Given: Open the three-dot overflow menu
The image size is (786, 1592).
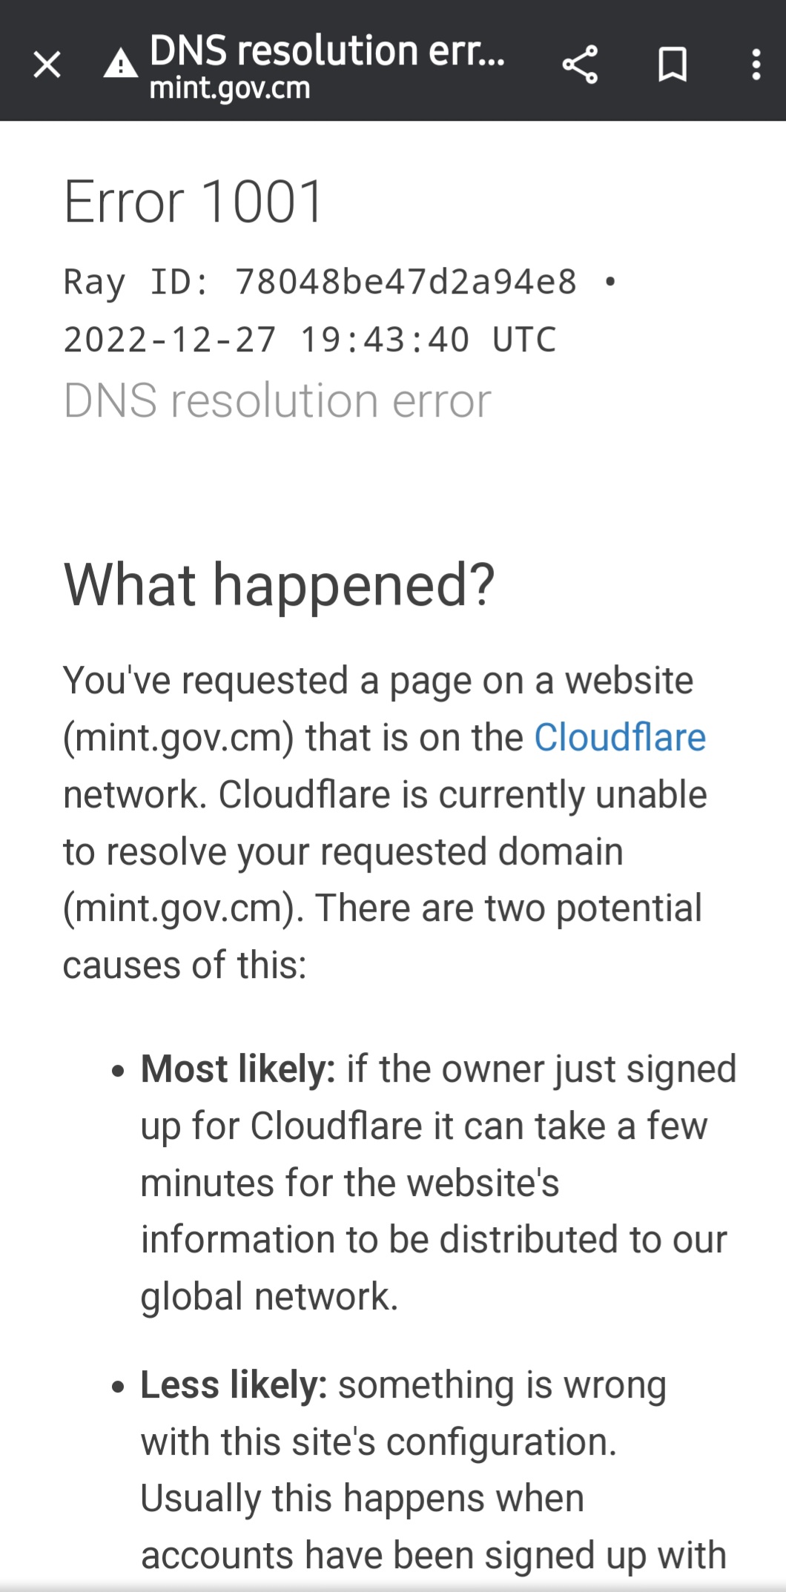Looking at the screenshot, I should tap(756, 65).
